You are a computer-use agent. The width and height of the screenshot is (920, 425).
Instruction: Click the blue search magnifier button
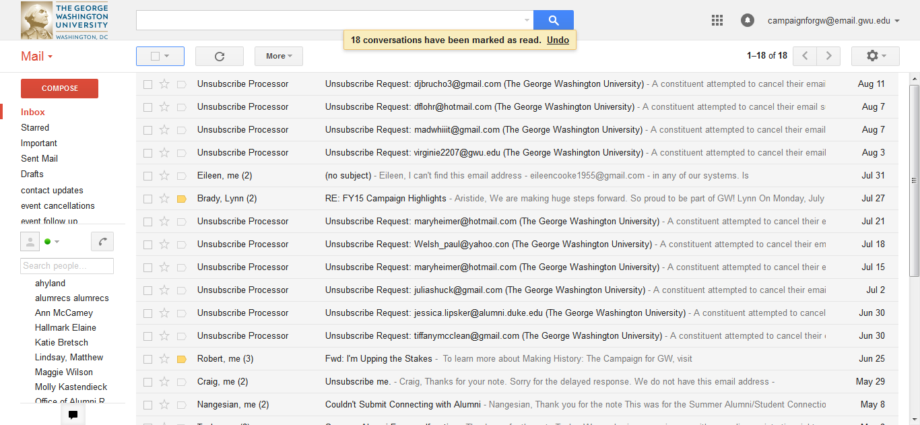pos(554,20)
